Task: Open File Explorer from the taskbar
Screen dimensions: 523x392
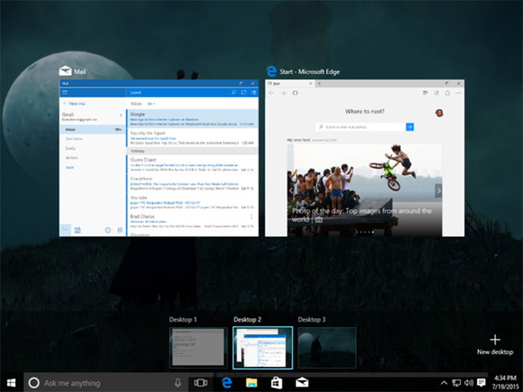Action: tap(251, 382)
